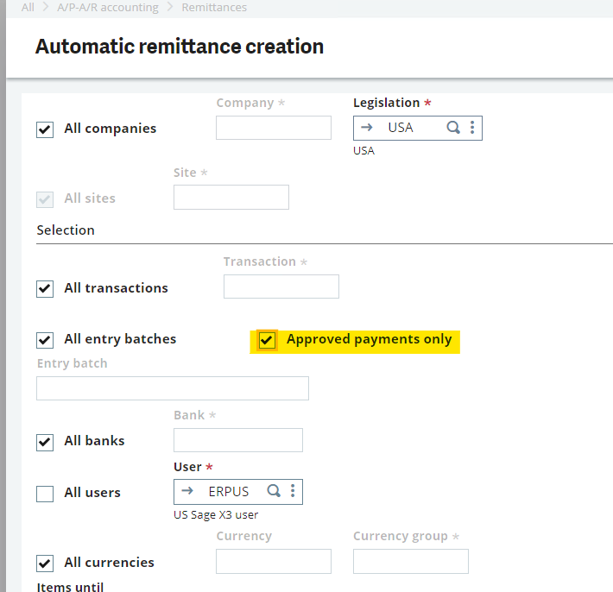
Task: Open the User field three-dot actions menu
Action: tap(293, 491)
